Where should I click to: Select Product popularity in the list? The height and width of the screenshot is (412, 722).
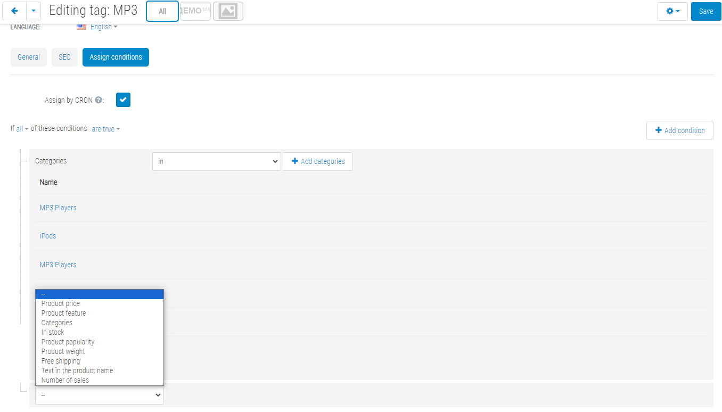click(x=100, y=342)
